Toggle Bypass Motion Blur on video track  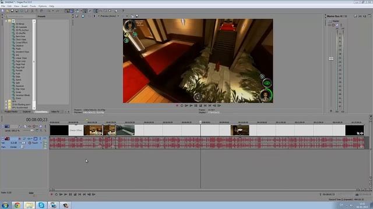pyautogui.click(x=20, y=127)
